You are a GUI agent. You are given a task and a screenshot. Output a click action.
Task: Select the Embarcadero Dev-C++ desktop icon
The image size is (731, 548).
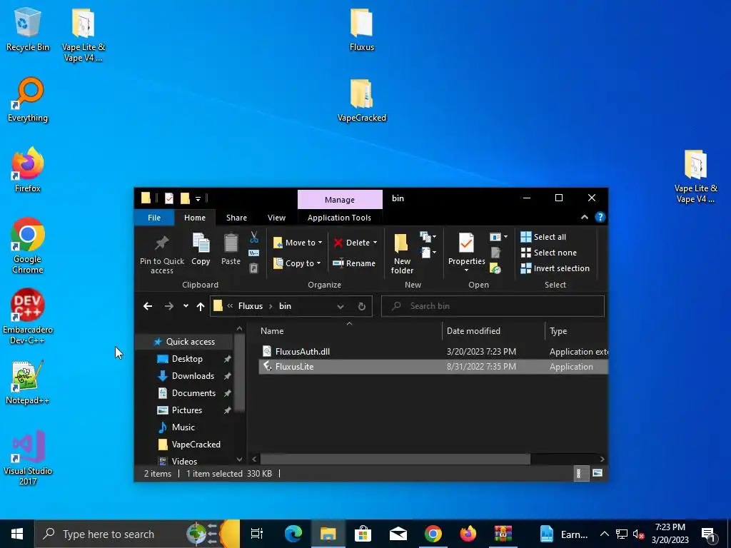(28, 316)
